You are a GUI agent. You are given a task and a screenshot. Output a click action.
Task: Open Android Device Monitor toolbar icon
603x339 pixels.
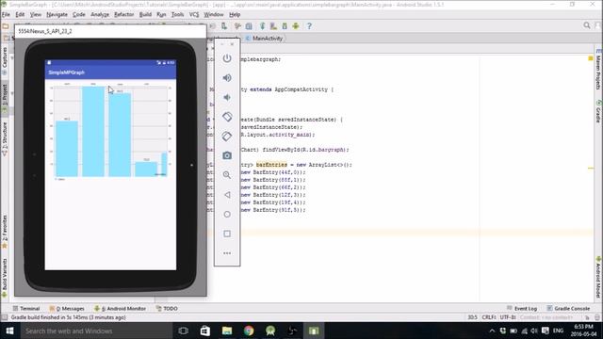pyautogui.click(x=295, y=26)
